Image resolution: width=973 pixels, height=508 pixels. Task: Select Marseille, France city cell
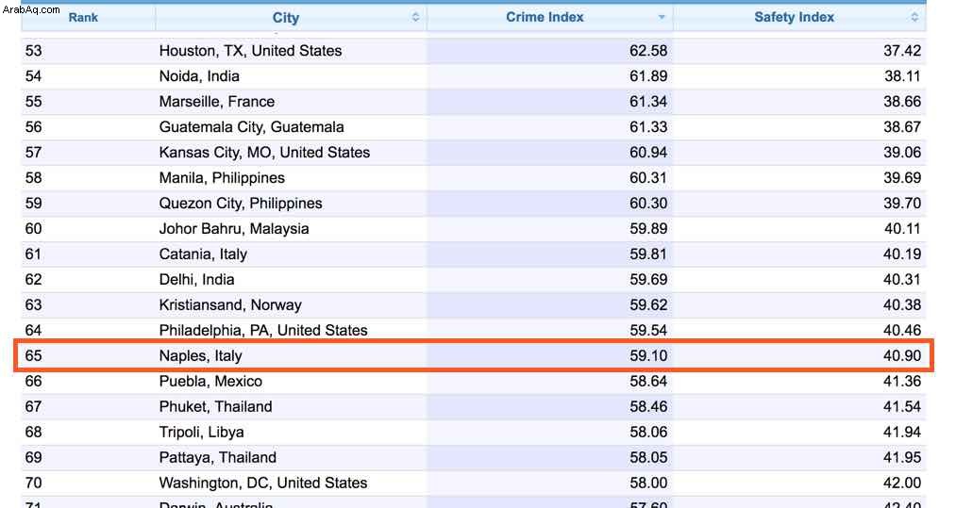click(216, 102)
